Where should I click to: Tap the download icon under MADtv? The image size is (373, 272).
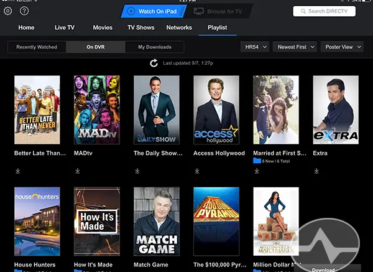tap(78, 171)
